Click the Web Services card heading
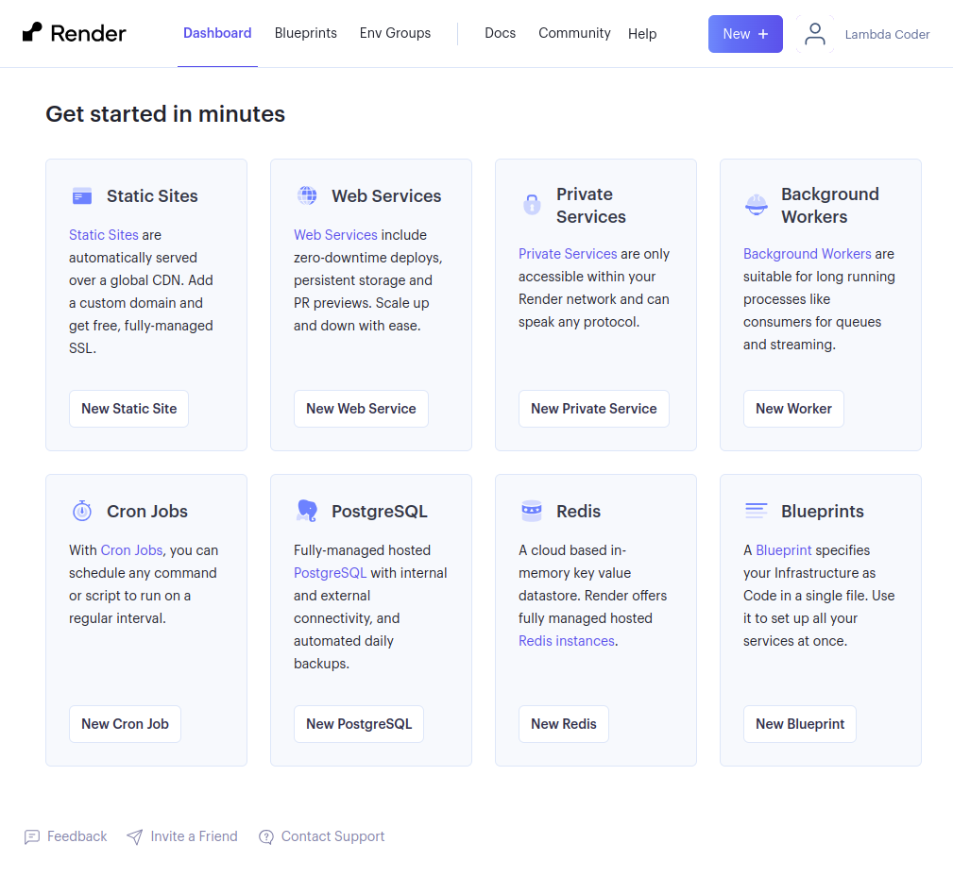Screen dimensions: 953x877 [x=386, y=196]
